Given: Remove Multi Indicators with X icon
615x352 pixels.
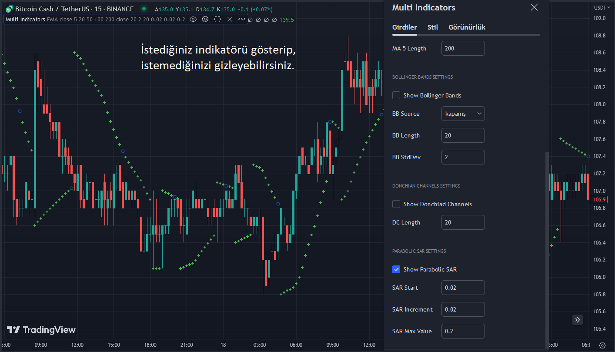Looking at the screenshot, I should 230,19.
